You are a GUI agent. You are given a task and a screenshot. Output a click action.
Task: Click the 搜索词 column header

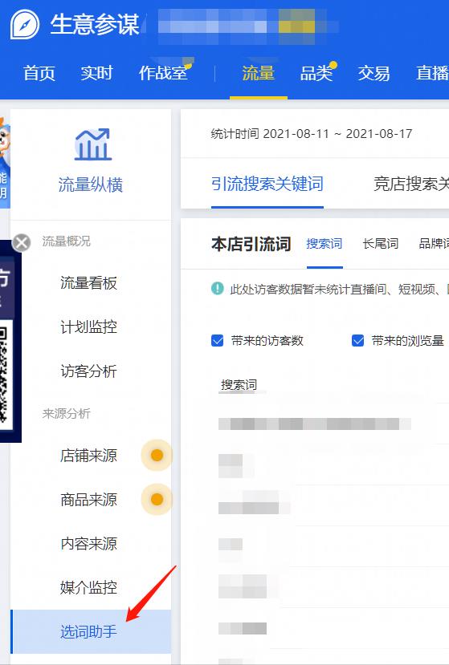tap(239, 385)
